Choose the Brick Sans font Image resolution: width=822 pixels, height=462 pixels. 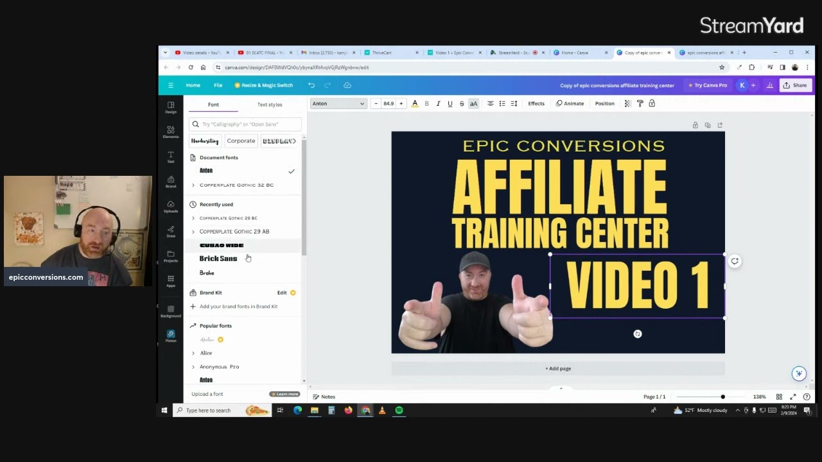(x=218, y=259)
